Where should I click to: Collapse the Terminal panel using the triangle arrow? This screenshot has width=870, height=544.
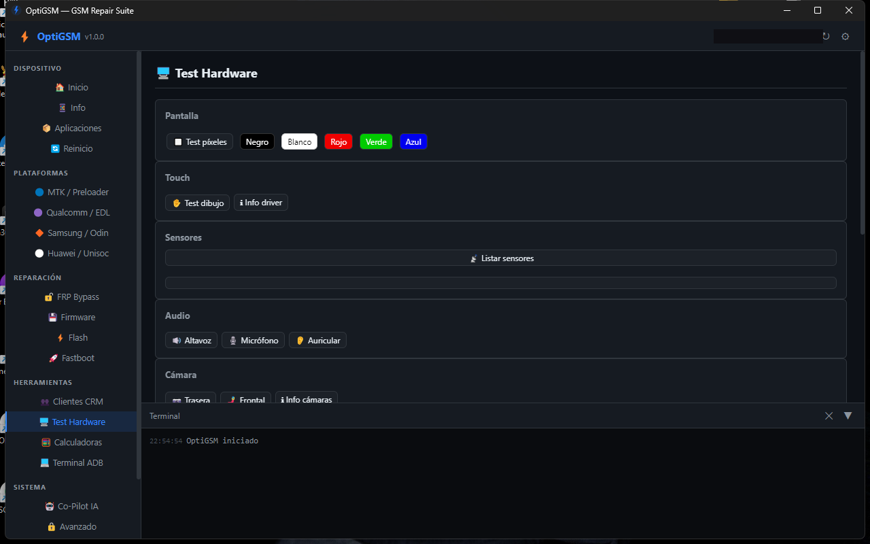point(848,415)
